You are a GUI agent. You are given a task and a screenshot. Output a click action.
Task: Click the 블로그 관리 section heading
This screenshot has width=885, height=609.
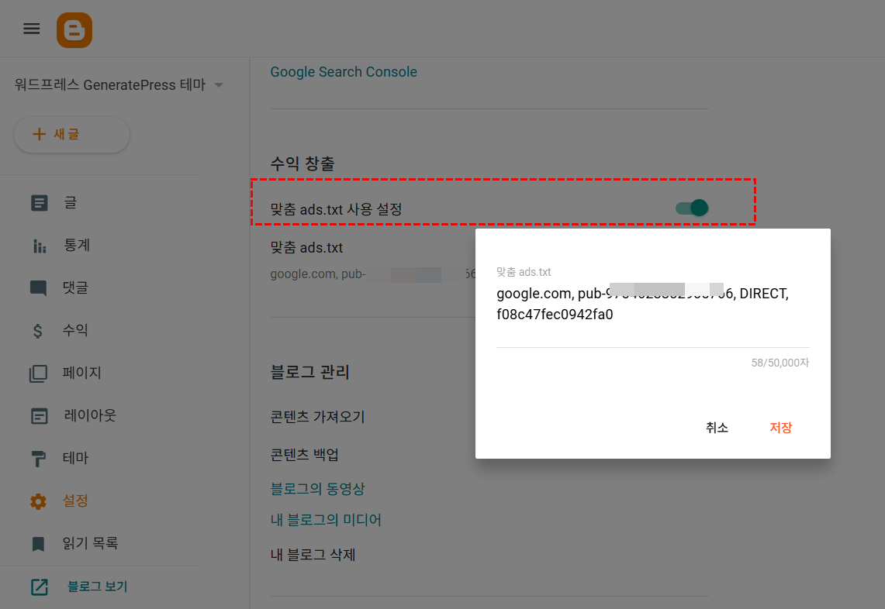[x=309, y=373]
